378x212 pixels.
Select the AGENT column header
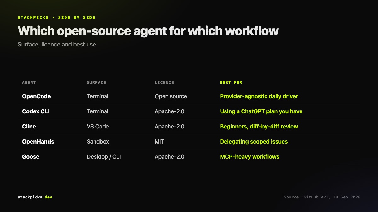pos(29,83)
